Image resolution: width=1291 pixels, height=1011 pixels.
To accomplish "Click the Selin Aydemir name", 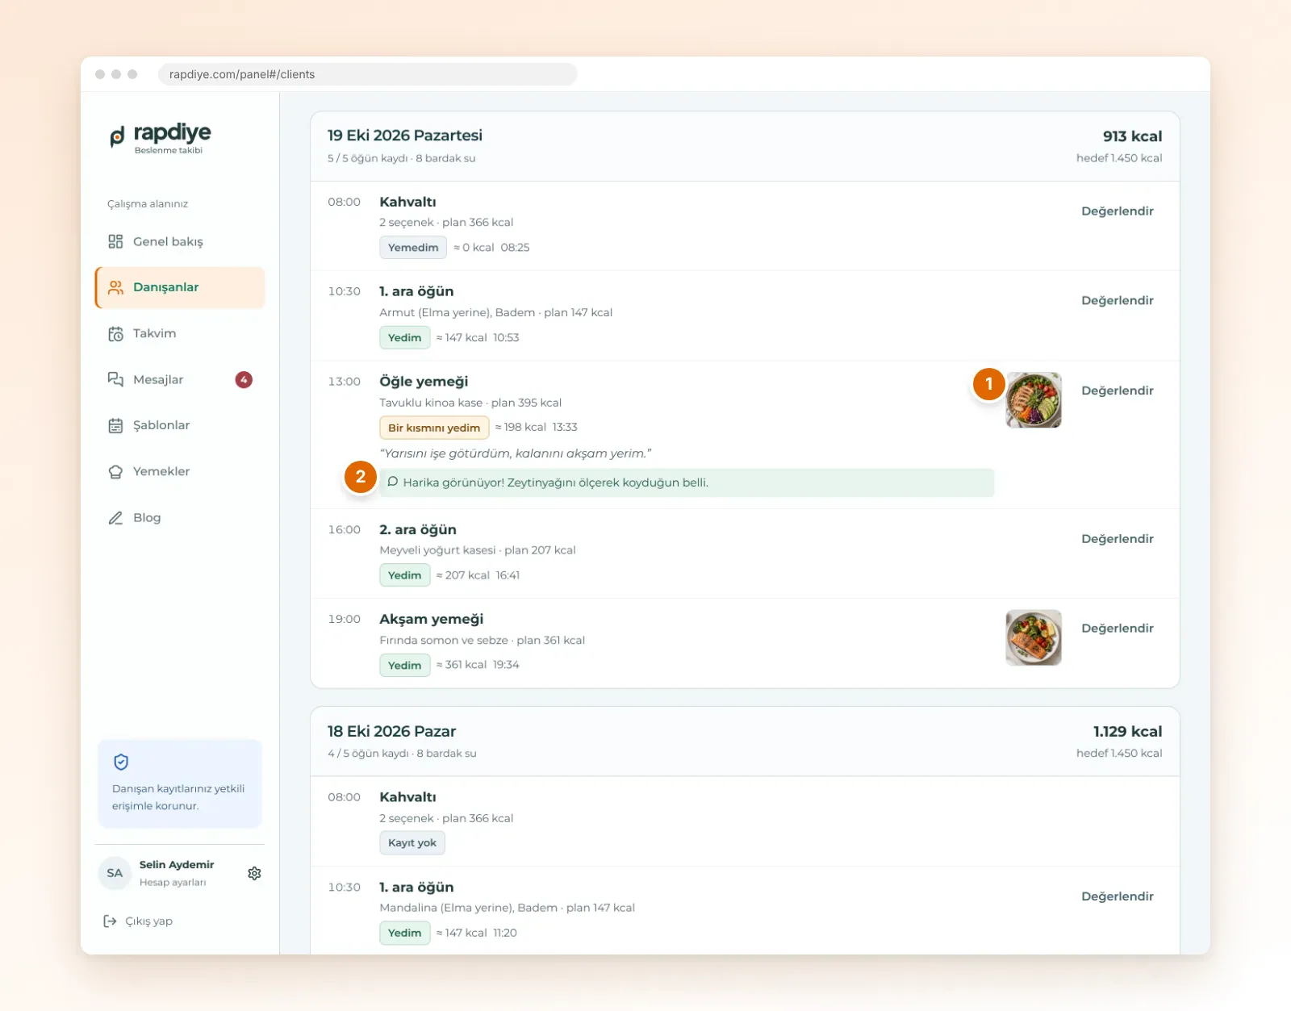I will (x=177, y=865).
